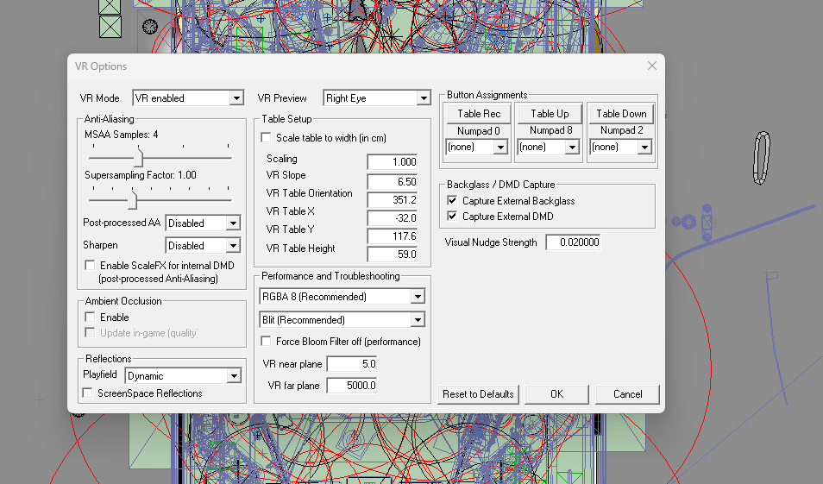Click the 'Numpad 2' key label
The width and height of the screenshot is (823, 484).
point(621,130)
